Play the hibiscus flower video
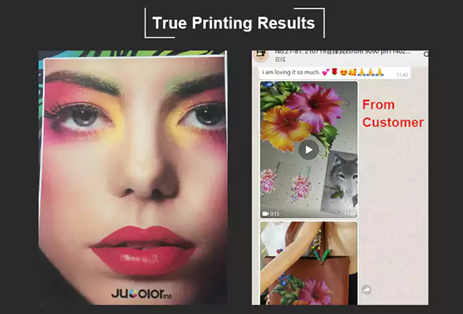 [309, 150]
